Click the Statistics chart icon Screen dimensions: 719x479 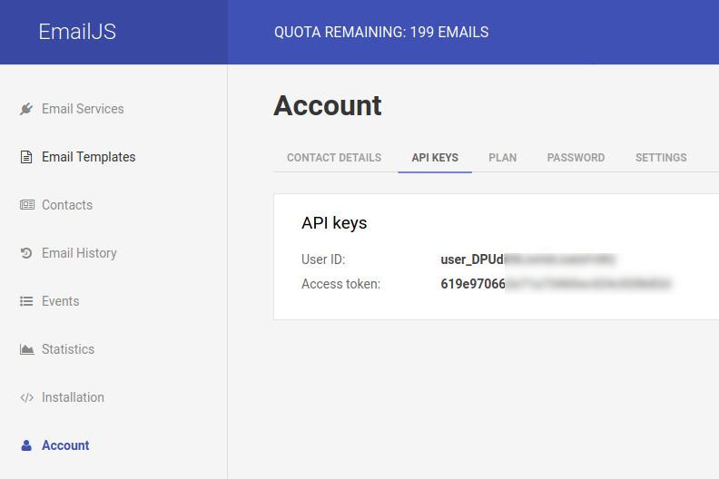click(x=26, y=349)
